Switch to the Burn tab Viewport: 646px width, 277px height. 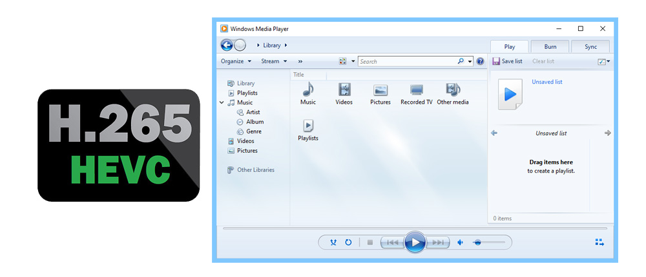[550, 46]
